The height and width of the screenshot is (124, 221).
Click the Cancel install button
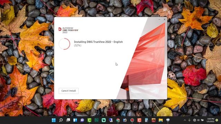[x=69, y=91]
